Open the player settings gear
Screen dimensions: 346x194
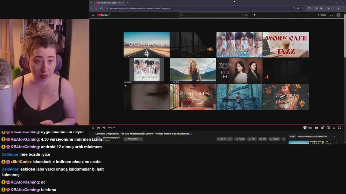pos(322,128)
